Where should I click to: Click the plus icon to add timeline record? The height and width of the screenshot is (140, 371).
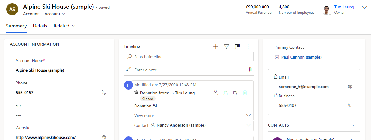click(215, 47)
